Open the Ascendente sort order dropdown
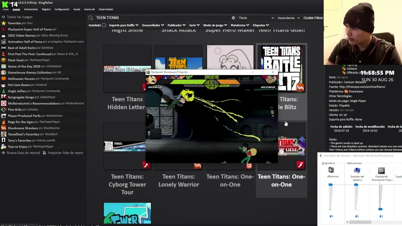The image size is (402, 226). [288, 18]
